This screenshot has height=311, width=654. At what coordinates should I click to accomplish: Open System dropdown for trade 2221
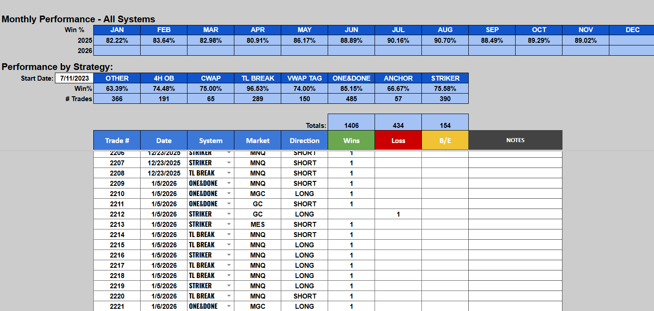pyautogui.click(x=229, y=306)
